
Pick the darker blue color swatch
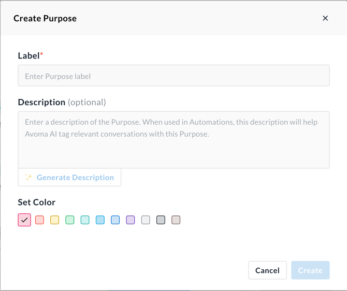click(115, 220)
